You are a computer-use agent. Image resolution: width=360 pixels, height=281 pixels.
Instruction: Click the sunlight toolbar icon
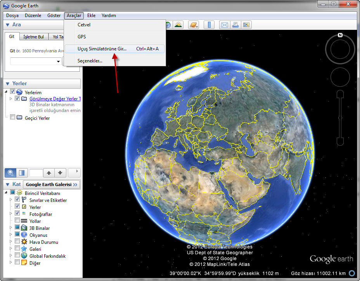tap(178, 25)
